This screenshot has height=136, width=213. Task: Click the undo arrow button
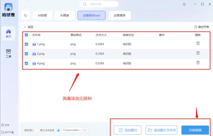click(26, 16)
